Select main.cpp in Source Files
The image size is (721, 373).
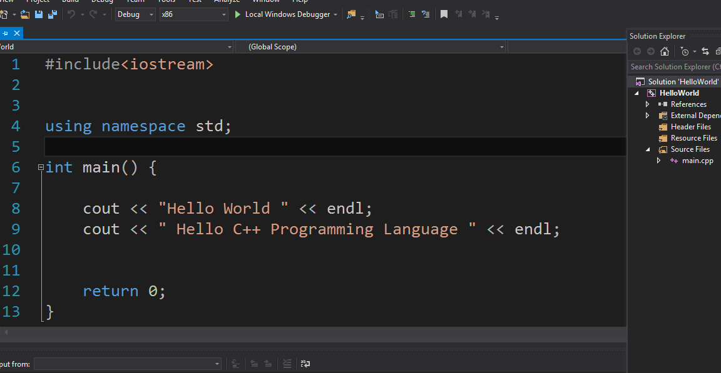coord(697,160)
